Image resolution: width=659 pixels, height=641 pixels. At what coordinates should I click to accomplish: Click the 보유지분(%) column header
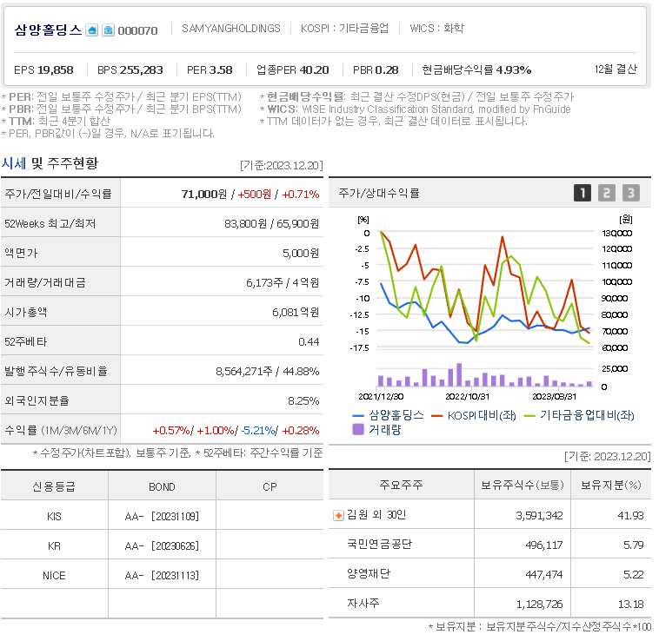click(610, 485)
